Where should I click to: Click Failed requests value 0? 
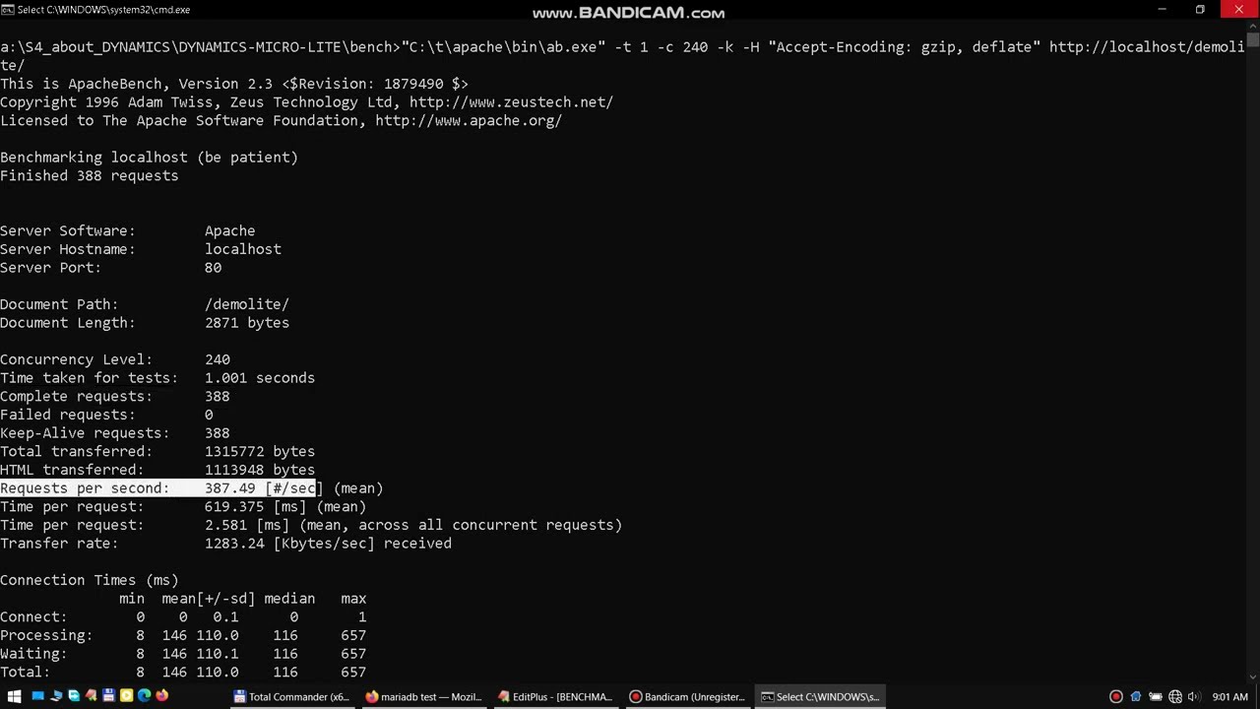[209, 415]
